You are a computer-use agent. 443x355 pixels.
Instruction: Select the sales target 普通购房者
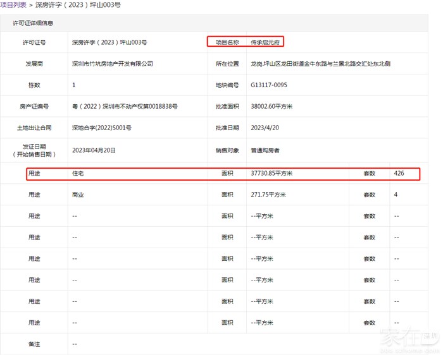pos(265,150)
